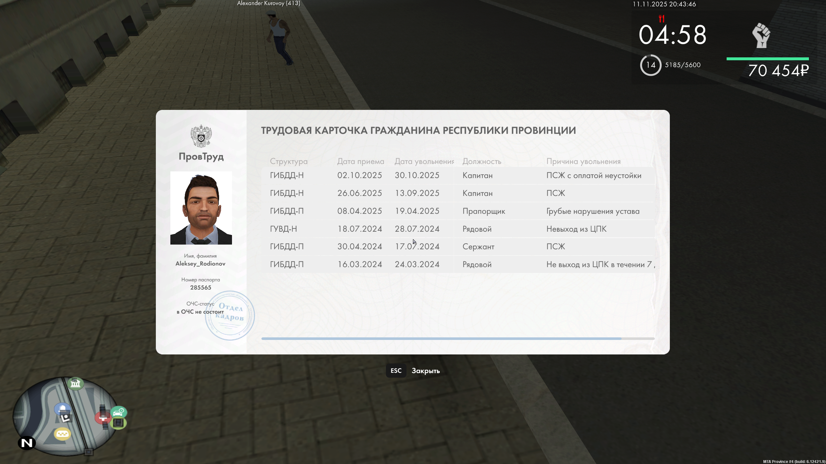826x464 pixels.
Task: Click the Отдел кадров stamp
Action: pyautogui.click(x=230, y=315)
